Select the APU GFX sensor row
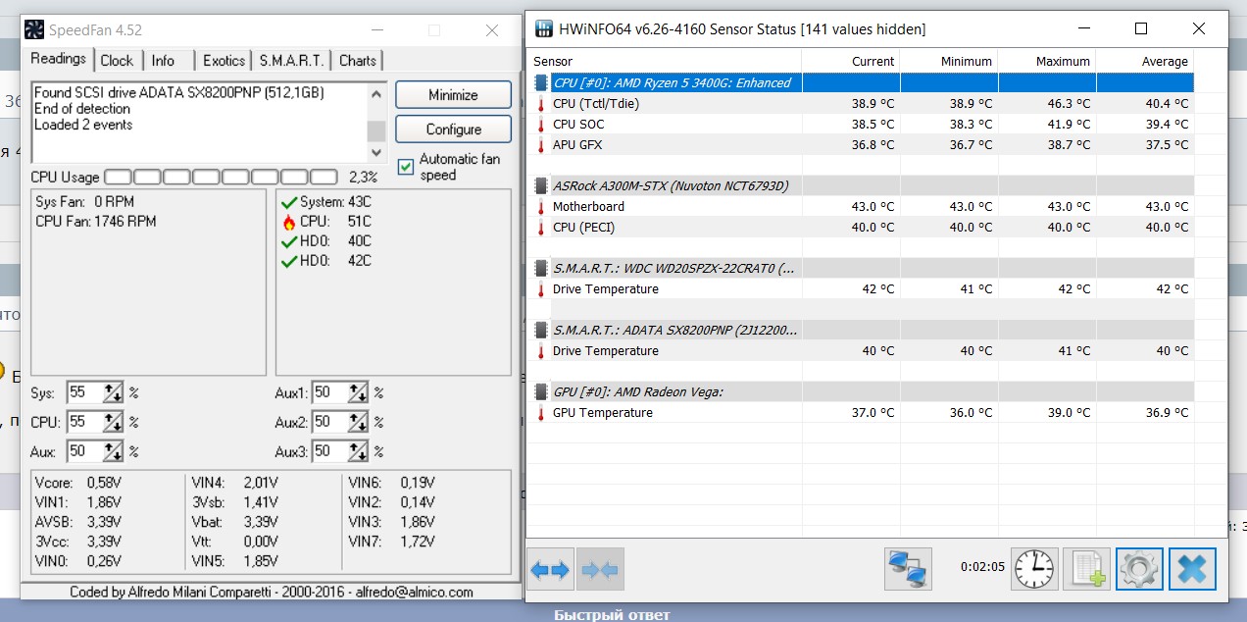Image resolution: width=1247 pixels, height=622 pixels. (x=864, y=144)
